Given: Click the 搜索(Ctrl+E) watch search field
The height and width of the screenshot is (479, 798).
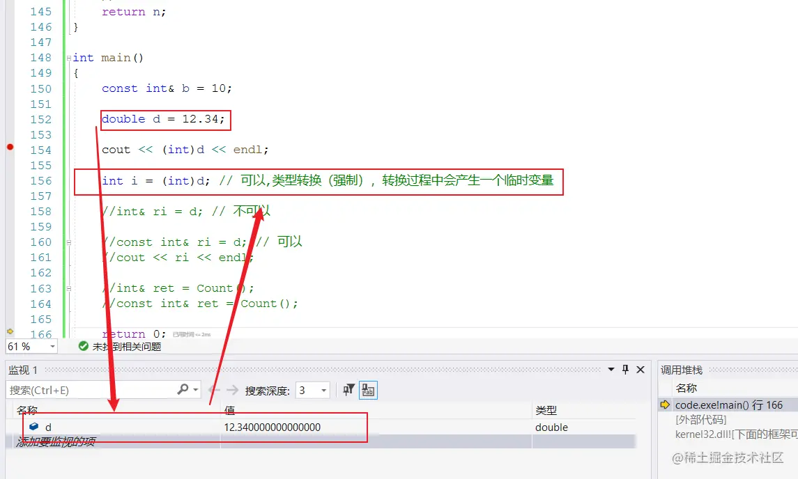Looking at the screenshot, I should [x=91, y=390].
